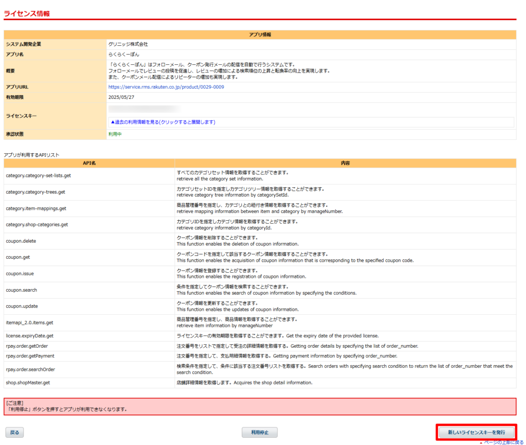The height and width of the screenshot is (445, 526).
Task: Click the API名 column header
Action: pos(89,163)
